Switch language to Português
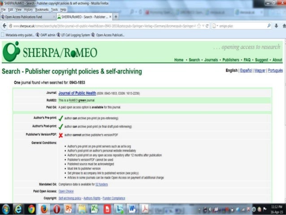Screen dimensions: 286x215 coord(275,70)
